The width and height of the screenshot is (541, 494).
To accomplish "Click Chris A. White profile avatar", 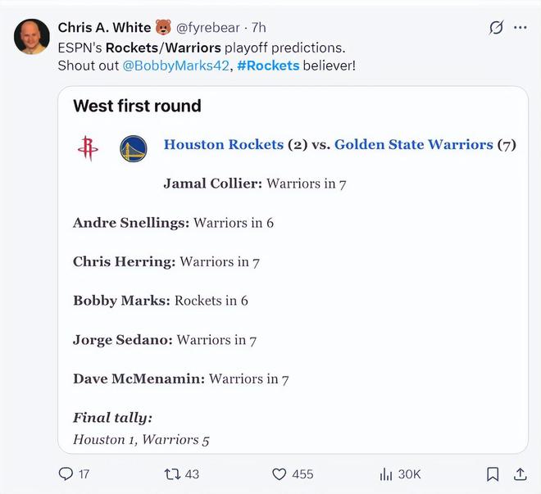I will tap(32, 35).
